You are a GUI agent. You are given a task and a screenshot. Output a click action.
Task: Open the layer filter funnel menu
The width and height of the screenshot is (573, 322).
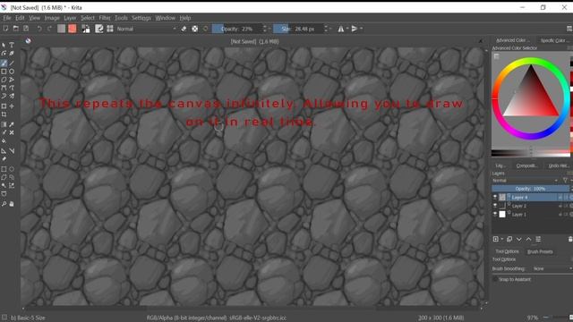[565, 181]
